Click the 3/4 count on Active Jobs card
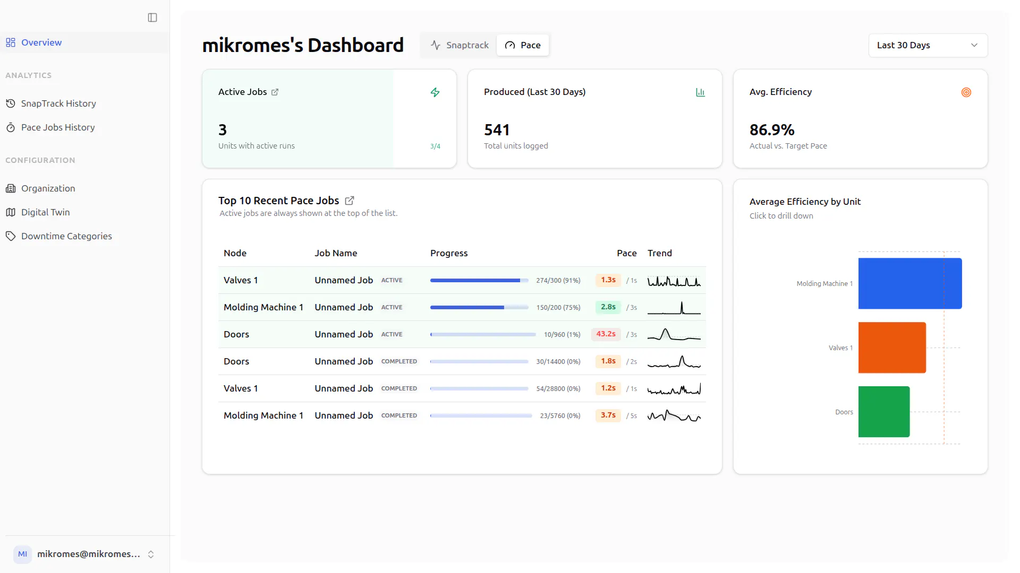The image size is (1020, 573). (x=435, y=146)
